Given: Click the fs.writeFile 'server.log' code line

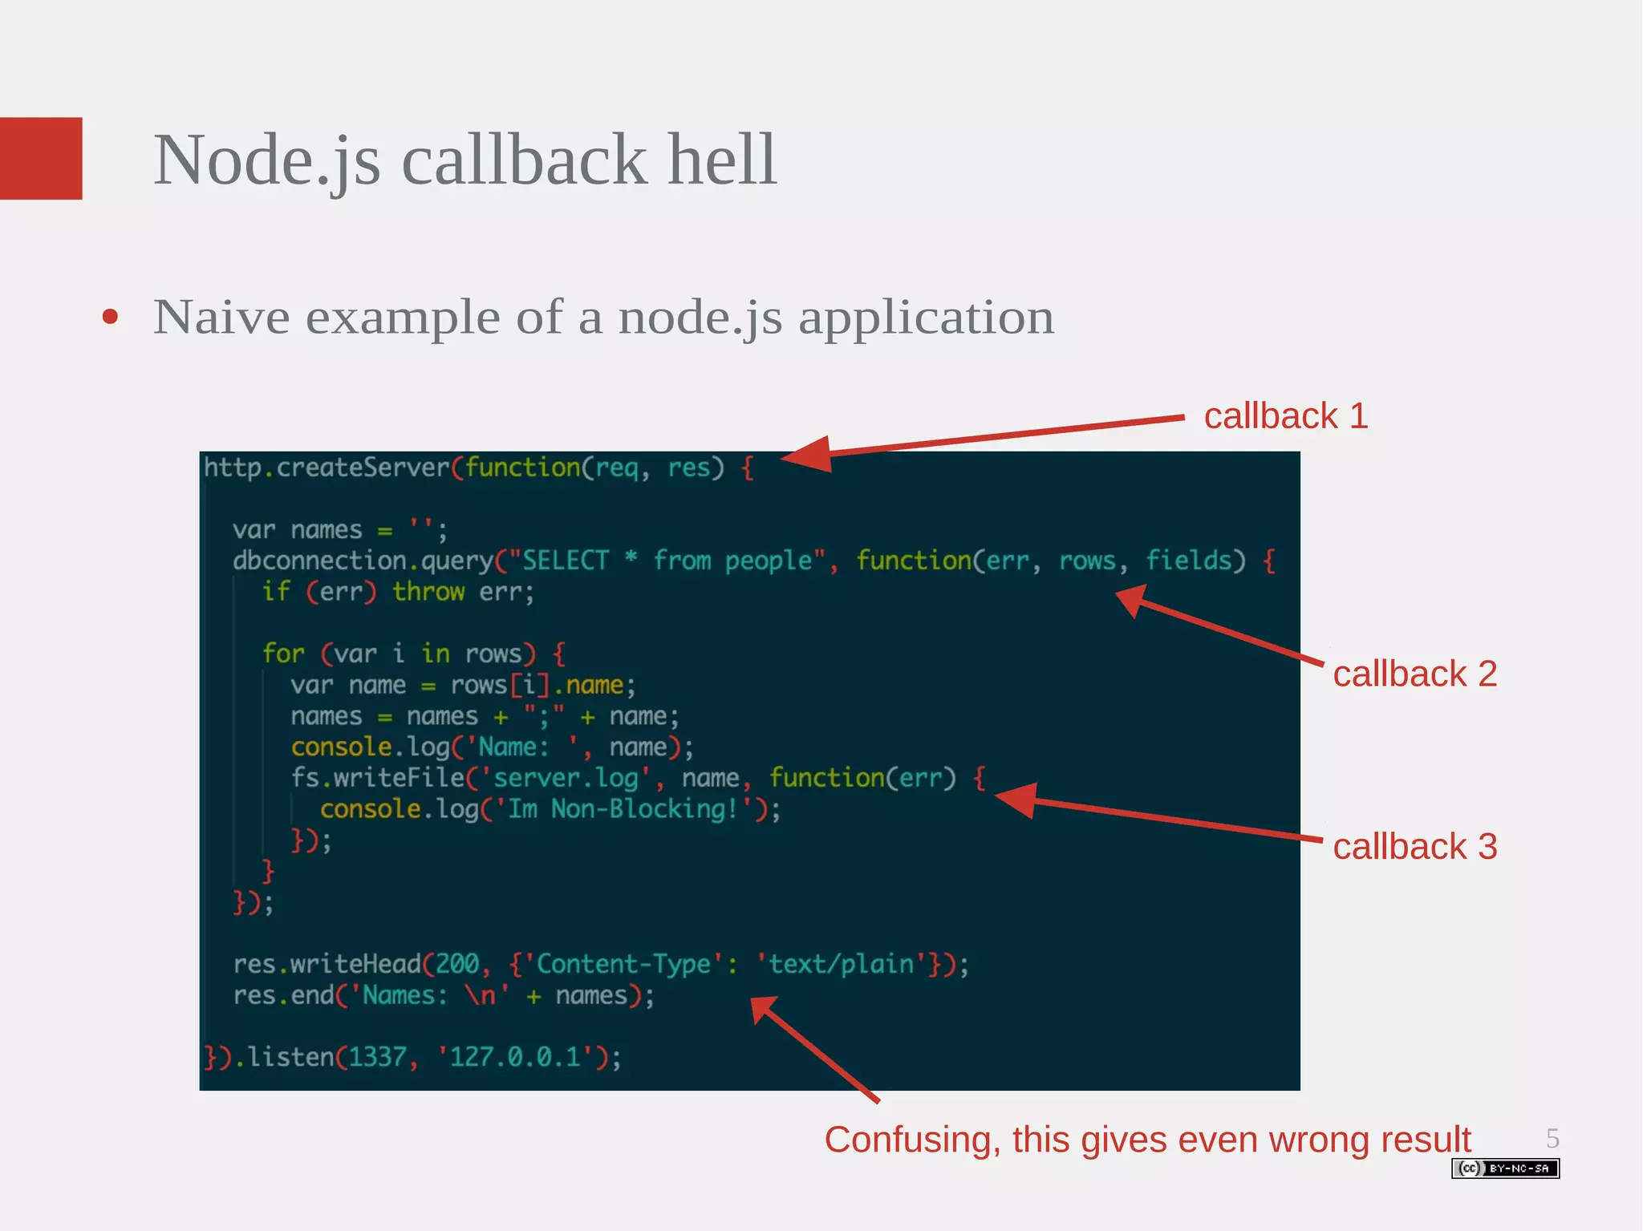Looking at the screenshot, I should [638, 778].
